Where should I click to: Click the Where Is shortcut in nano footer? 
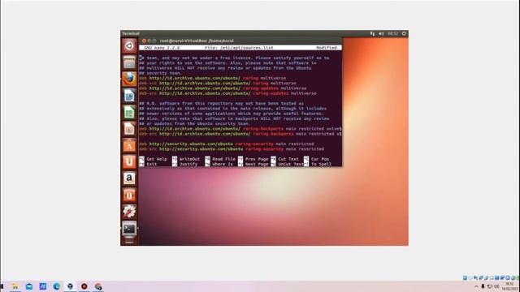(x=219, y=164)
